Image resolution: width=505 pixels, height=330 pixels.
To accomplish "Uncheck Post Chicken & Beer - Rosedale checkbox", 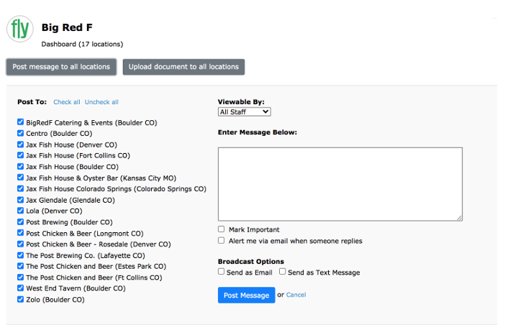I will (21, 244).
